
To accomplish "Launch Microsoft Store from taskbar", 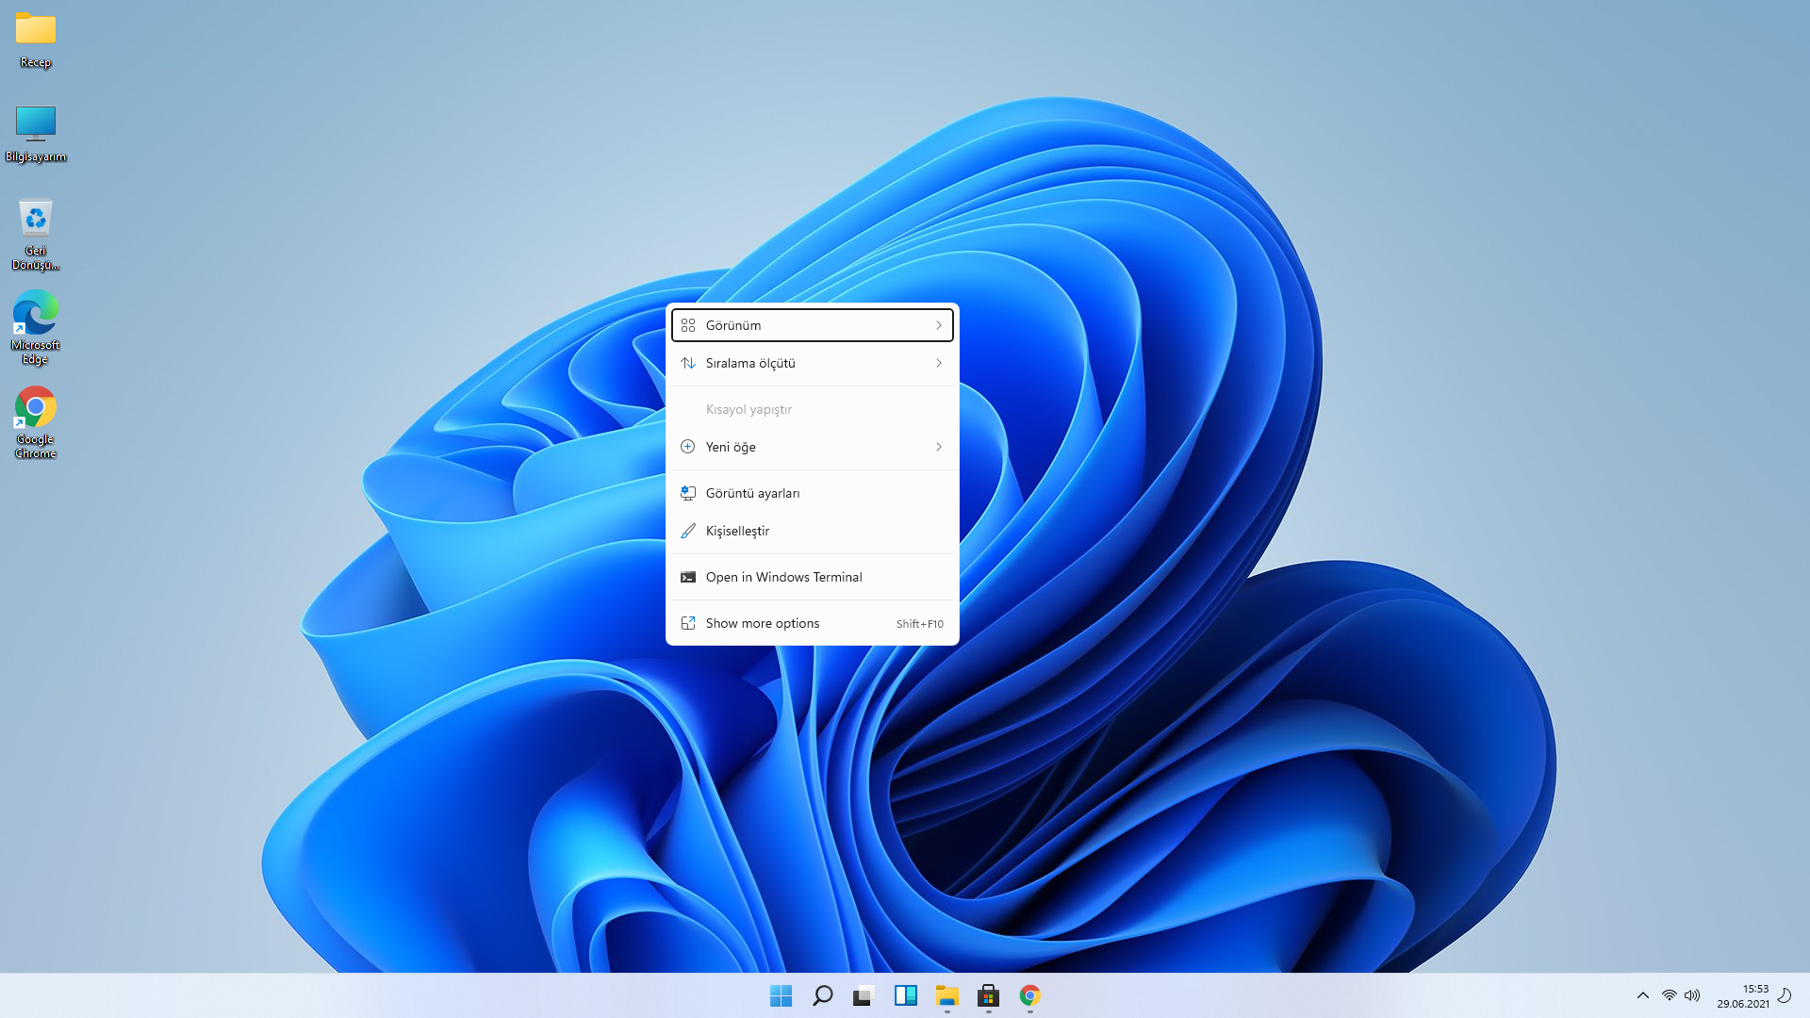I will (x=988, y=995).
